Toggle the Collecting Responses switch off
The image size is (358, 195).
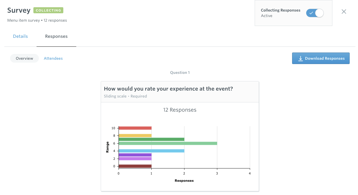(x=315, y=13)
